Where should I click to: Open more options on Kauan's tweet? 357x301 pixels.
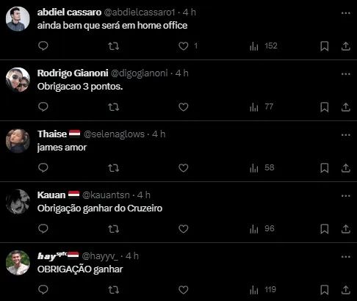click(346, 196)
